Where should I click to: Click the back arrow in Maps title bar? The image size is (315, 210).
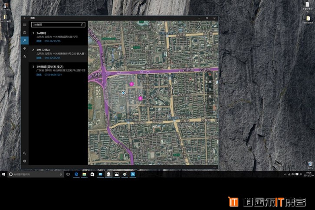24,18
